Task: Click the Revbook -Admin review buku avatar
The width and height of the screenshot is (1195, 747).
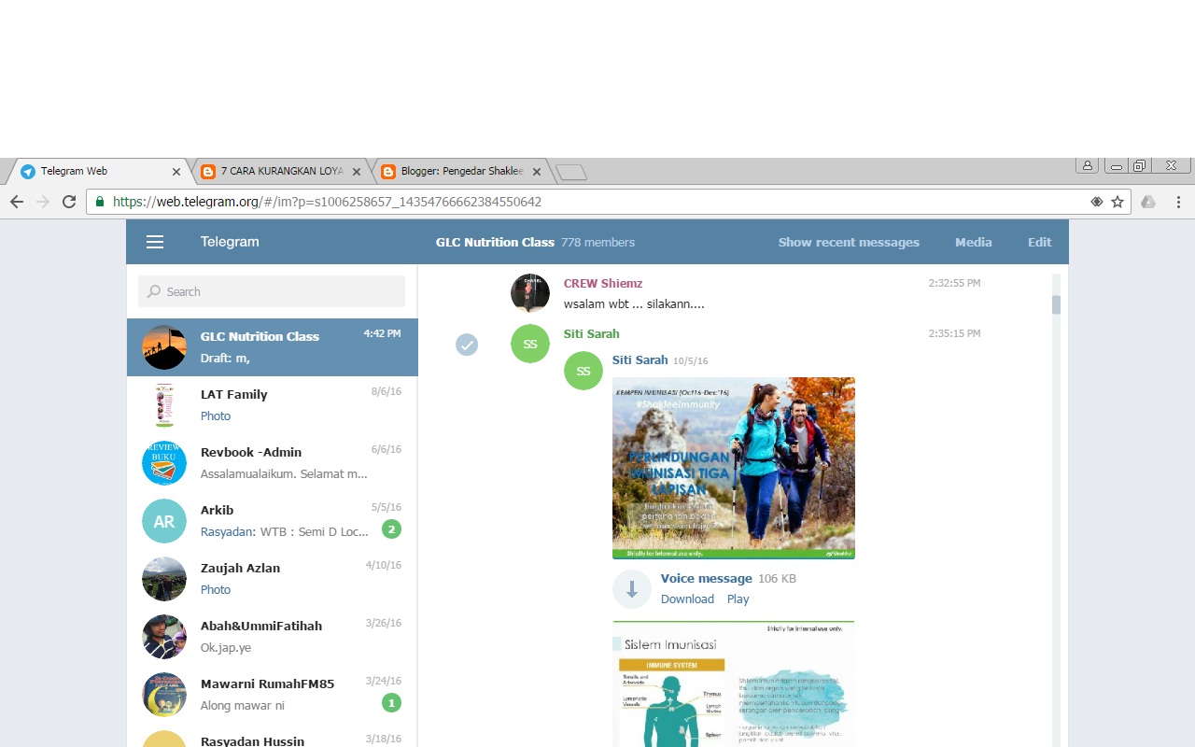Action: pyautogui.click(x=164, y=463)
